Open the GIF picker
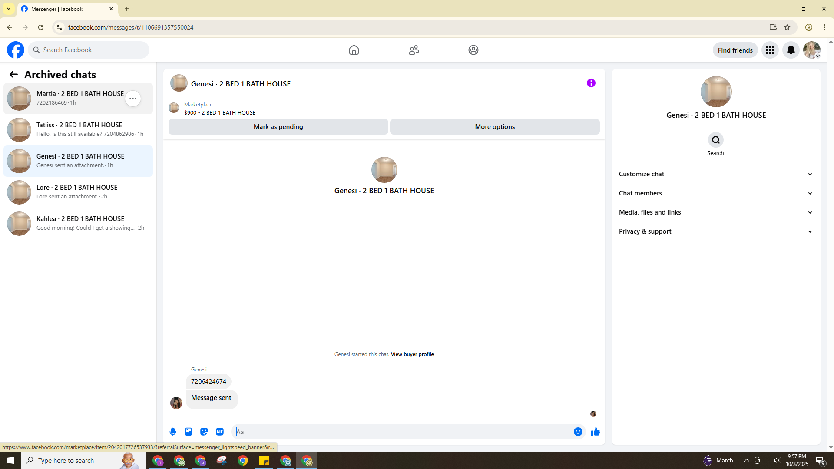 220,432
